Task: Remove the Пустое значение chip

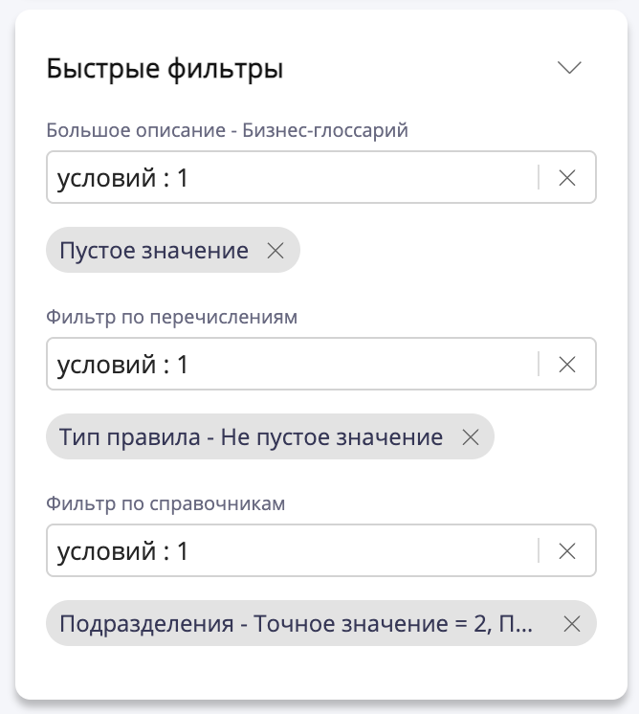Action: pyautogui.click(x=275, y=251)
